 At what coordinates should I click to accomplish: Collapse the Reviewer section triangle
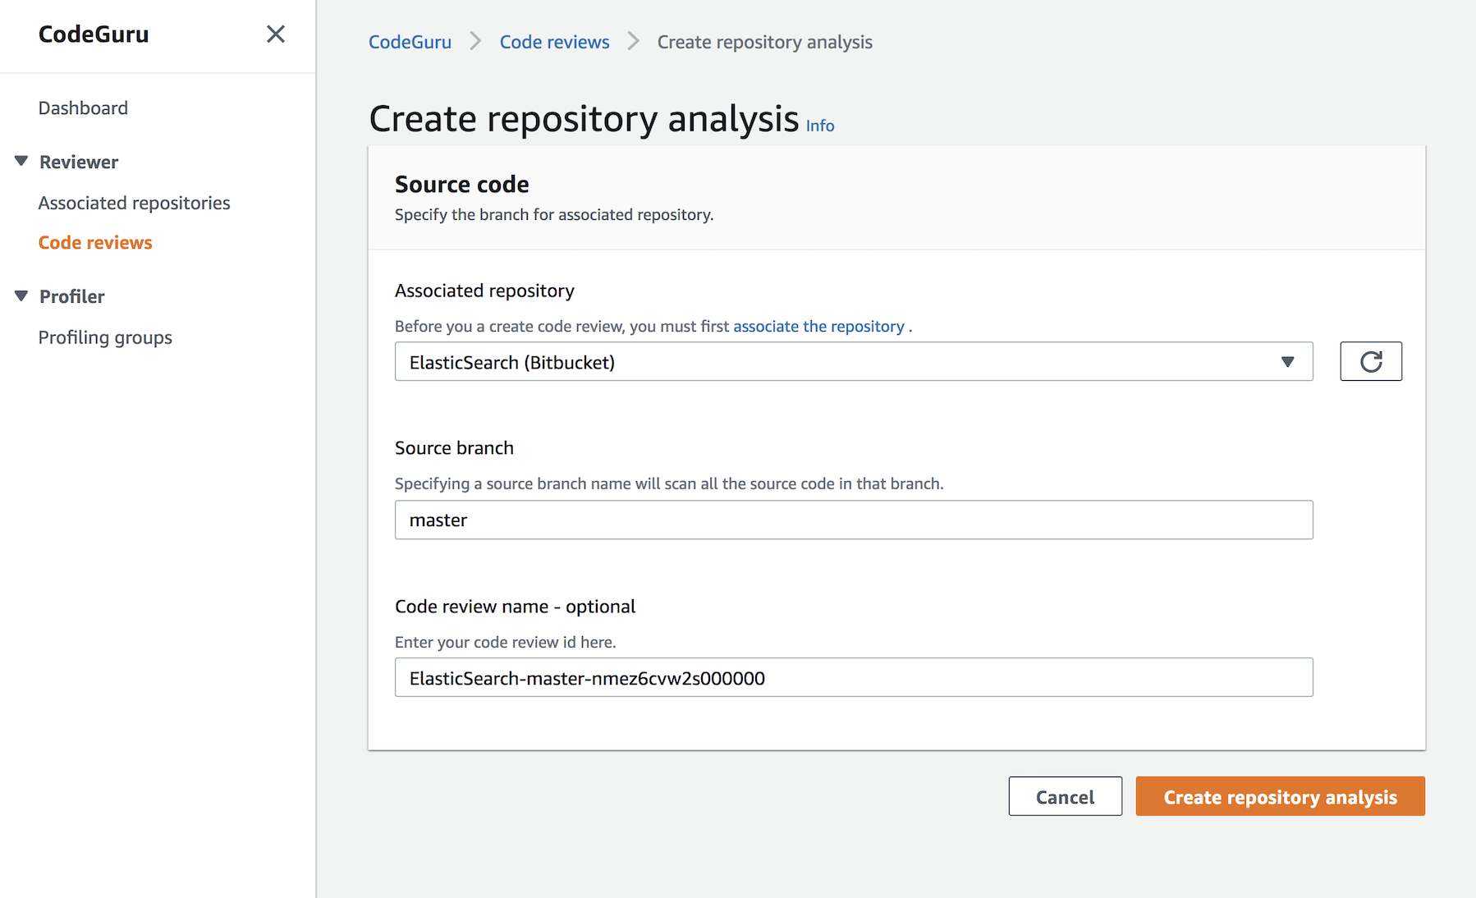tap(21, 161)
